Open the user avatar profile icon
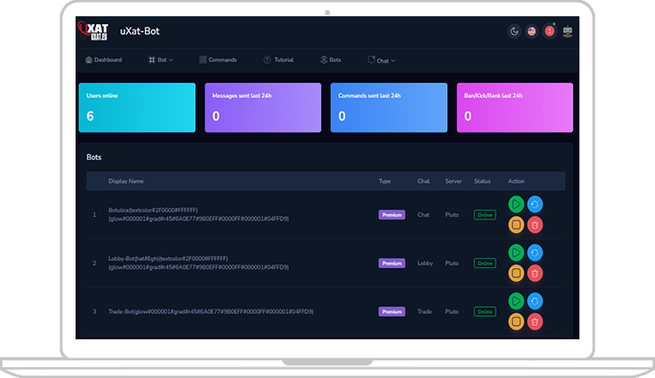Image resolution: width=655 pixels, height=378 pixels. (568, 32)
